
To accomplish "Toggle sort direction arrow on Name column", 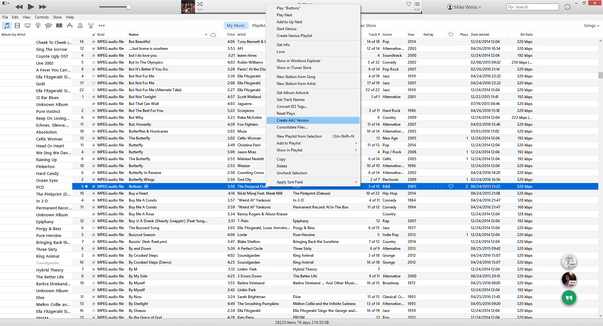I will (206, 34).
